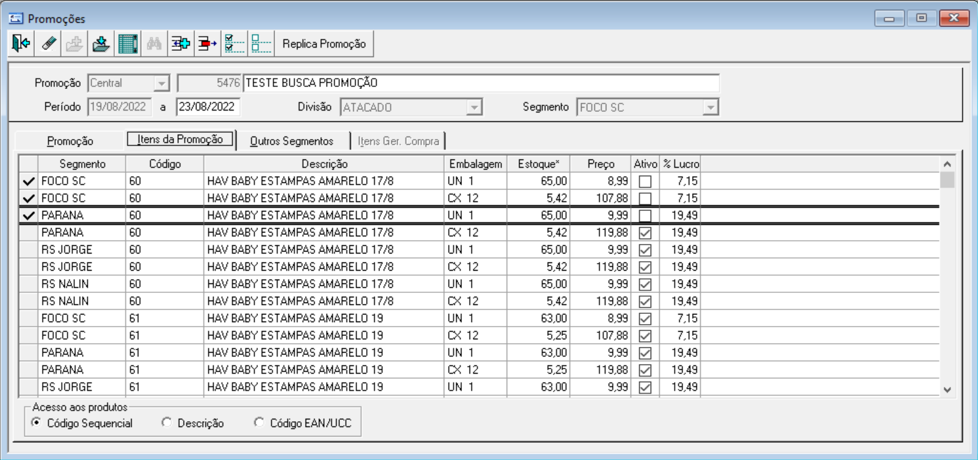Click the promotion code field 5476
The image size is (978, 460).
[x=210, y=83]
